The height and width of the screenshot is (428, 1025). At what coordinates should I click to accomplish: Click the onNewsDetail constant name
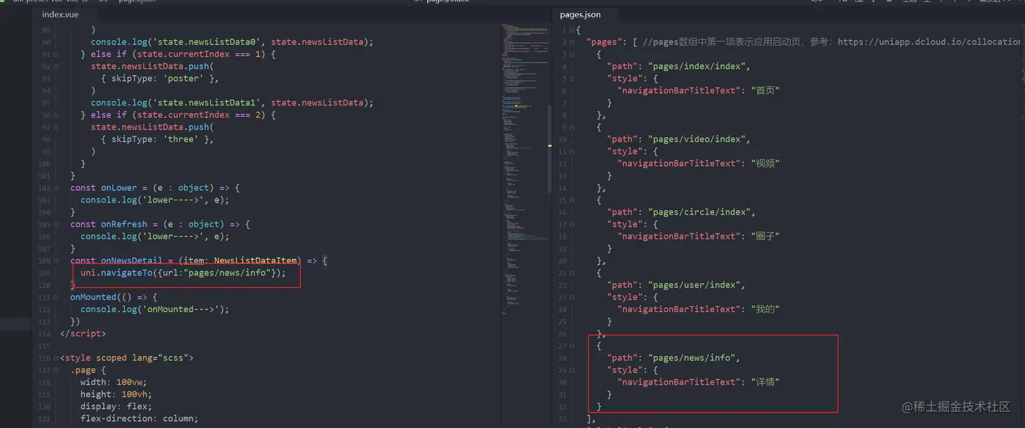click(131, 261)
